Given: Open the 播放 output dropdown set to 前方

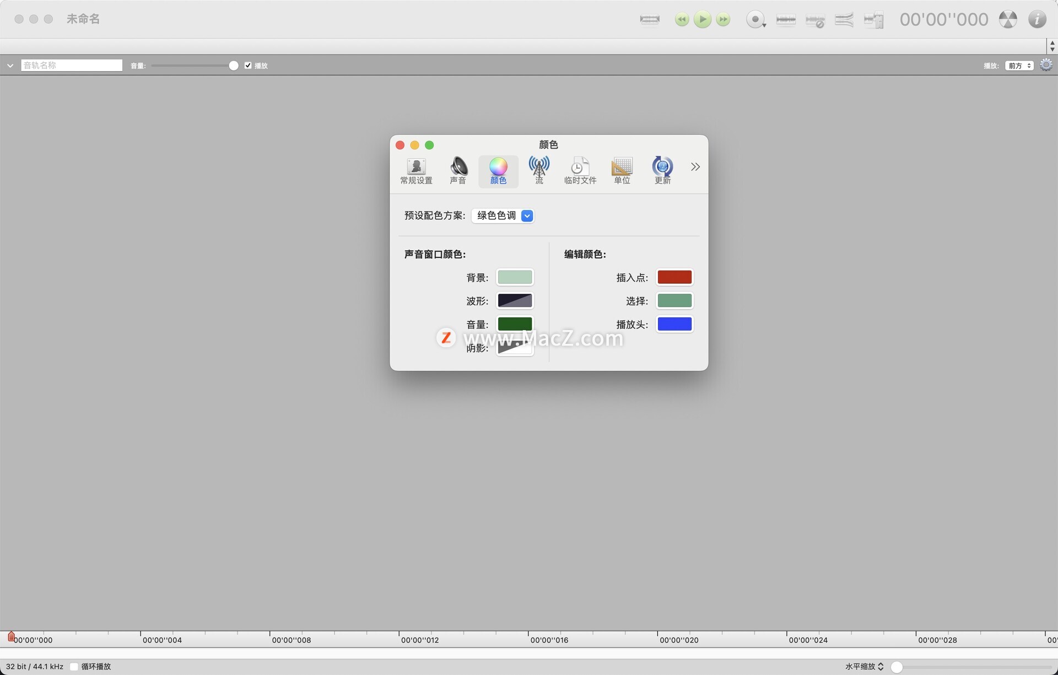Looking at the screenshot, I should [x=1019, y=66].
